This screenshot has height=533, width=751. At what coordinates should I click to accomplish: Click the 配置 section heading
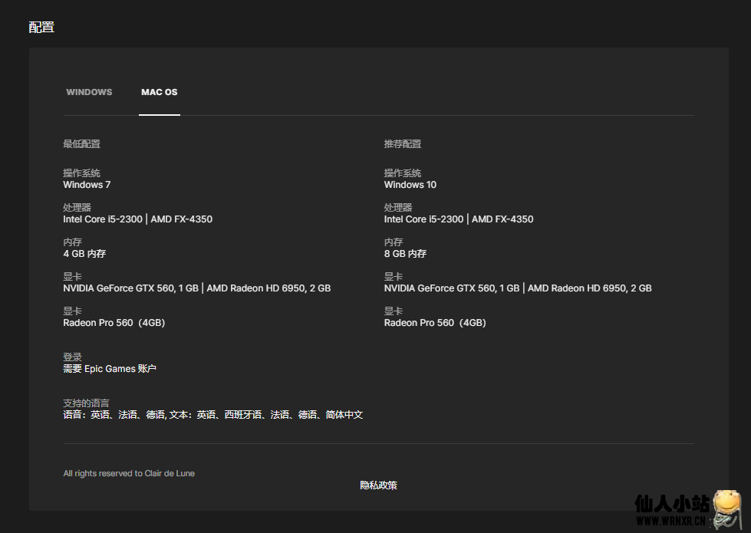click(x=41, y=28)
